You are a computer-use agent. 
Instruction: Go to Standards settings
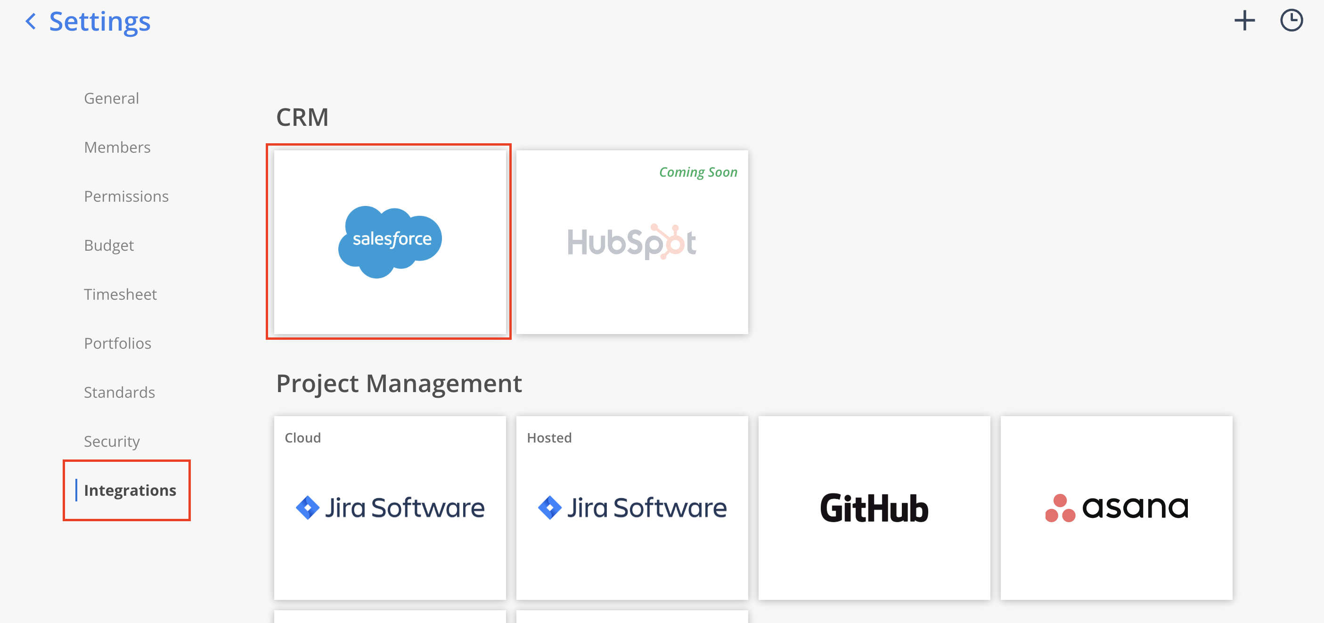click(x=119, y=392)
